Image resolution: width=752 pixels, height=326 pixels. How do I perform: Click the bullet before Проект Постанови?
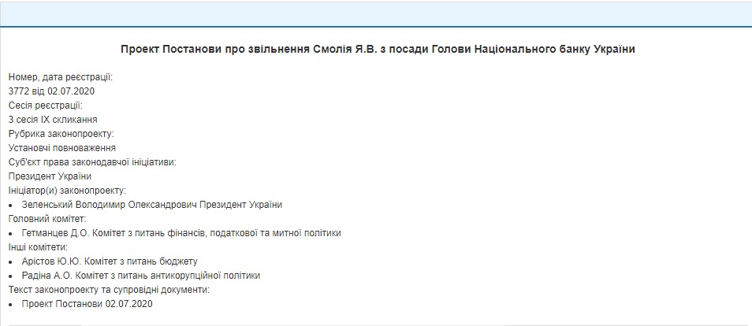click(11, 304)
